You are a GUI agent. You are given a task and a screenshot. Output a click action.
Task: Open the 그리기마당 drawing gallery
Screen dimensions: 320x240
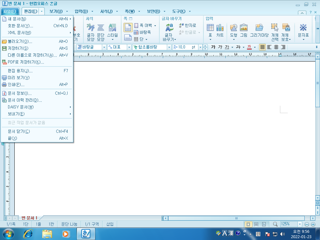coord(259,31)
